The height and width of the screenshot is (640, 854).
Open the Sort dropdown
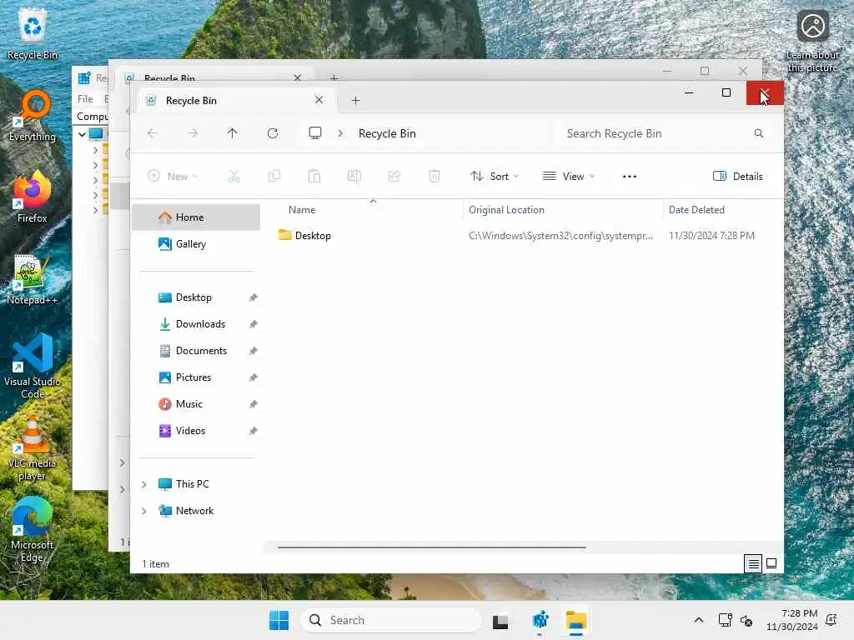[x=495, y=177]
